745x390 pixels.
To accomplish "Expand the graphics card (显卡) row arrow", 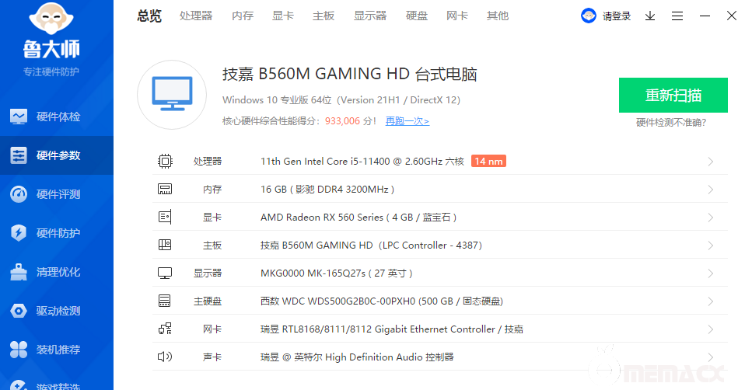I will [x=710, y=218].
